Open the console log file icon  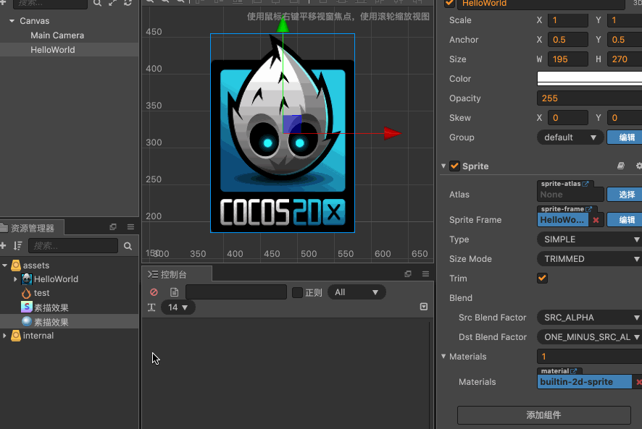pos(174,292)
